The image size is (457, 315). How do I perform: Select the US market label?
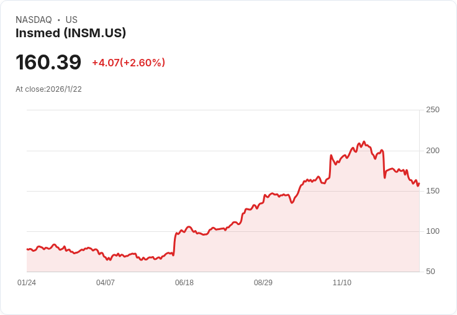tap(71, 20)
